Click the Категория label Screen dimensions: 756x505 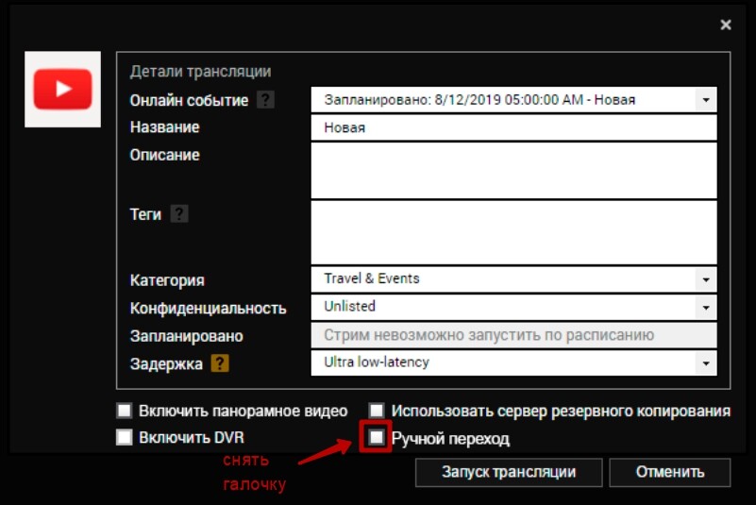tap(167, 280)
